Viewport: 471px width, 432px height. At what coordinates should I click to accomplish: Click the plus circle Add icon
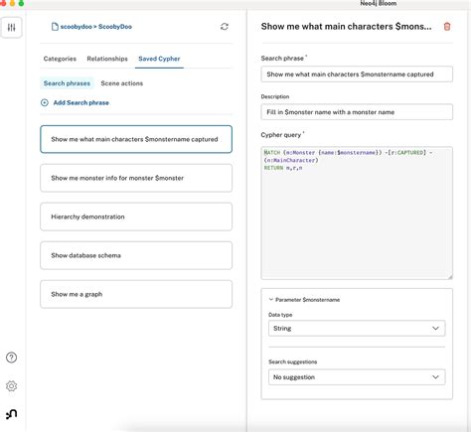45,102
